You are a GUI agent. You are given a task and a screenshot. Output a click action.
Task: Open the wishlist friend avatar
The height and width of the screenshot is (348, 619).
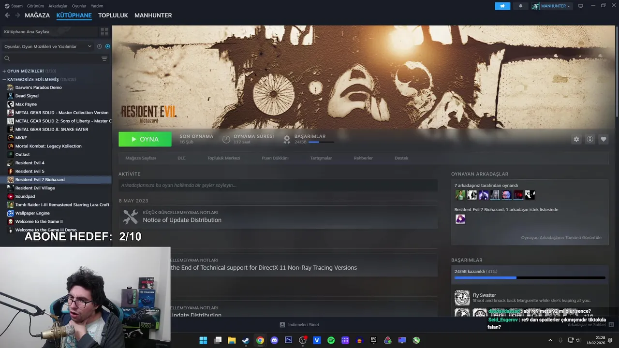pyautogui.click(x=460, y=219)
